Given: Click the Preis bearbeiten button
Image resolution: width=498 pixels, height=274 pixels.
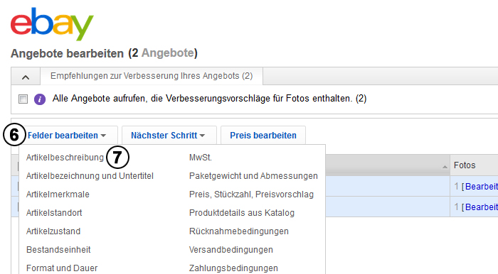Looking at the screenshot, I should (263, 136).
